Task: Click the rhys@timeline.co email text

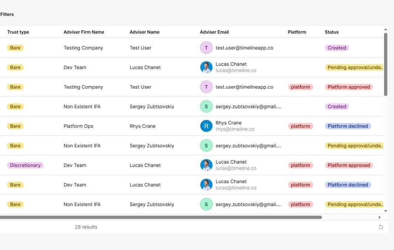Action: pyautogui.click(x=235, y=129)
